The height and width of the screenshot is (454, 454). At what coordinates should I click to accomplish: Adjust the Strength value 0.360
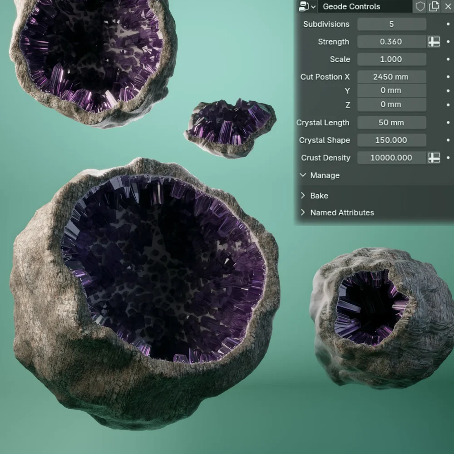click(x=391, y=42)
